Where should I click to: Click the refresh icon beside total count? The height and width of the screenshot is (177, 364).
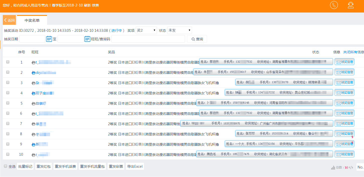pyautogui.click(x=351, y=167)
